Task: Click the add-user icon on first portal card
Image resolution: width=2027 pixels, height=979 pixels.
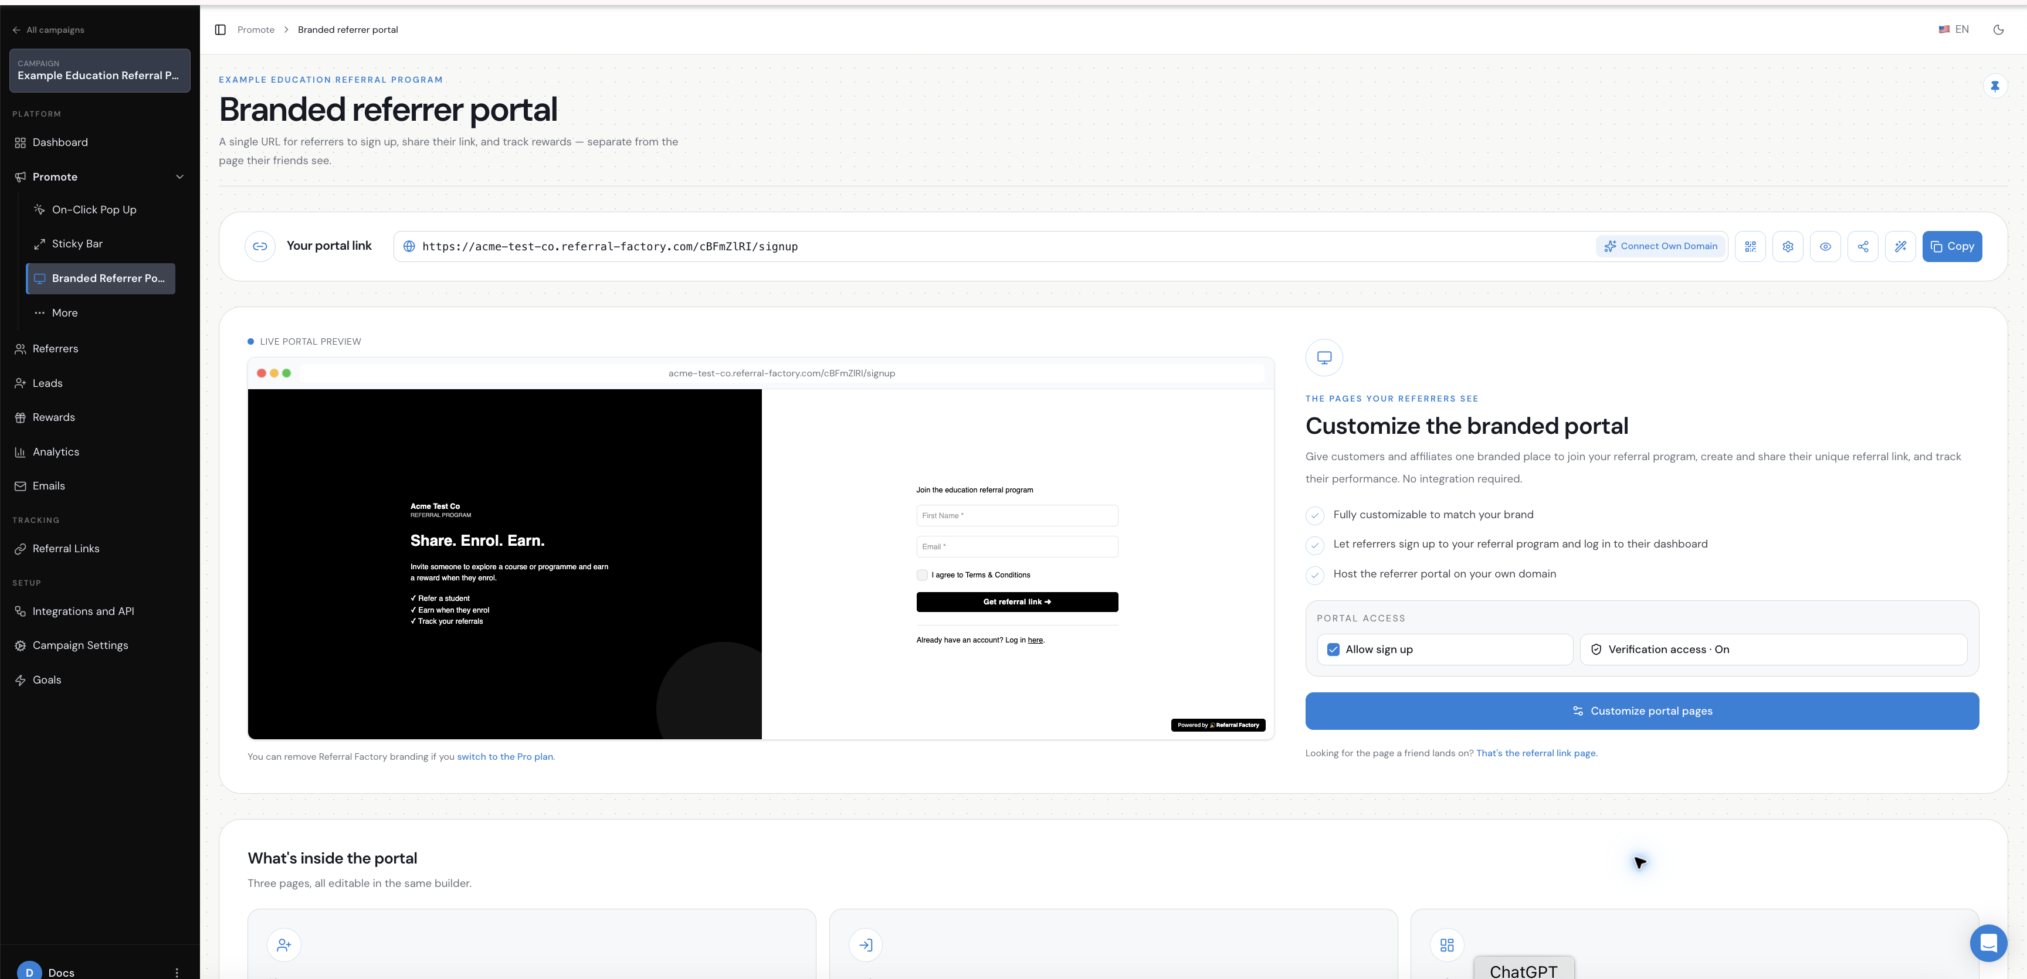Action: click(x=284, y=944)
